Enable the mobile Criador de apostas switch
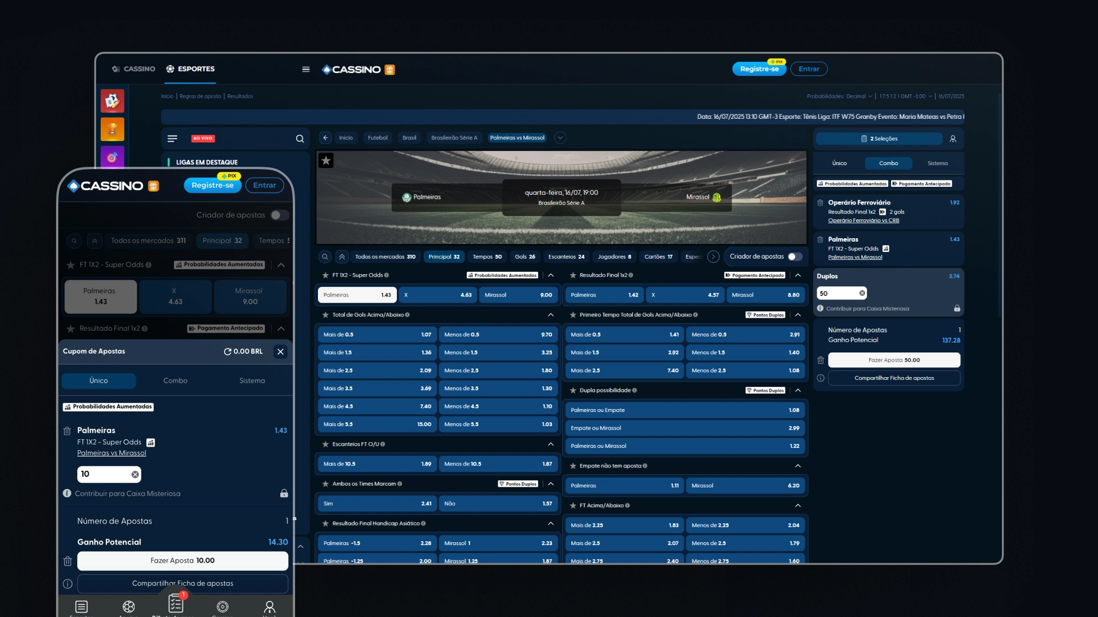 point(280,215)
